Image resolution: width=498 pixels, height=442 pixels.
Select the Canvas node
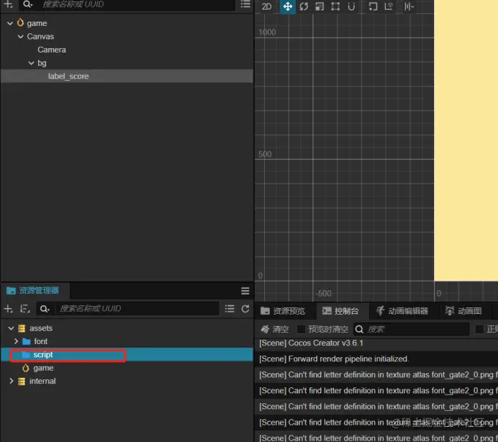tap(40, 37)
